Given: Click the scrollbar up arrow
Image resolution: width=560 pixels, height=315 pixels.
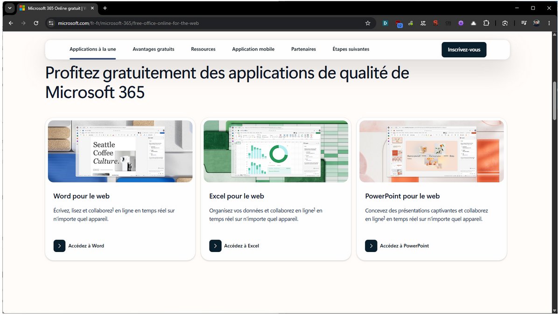Looking at the screenshot, I should click(555, 35).
